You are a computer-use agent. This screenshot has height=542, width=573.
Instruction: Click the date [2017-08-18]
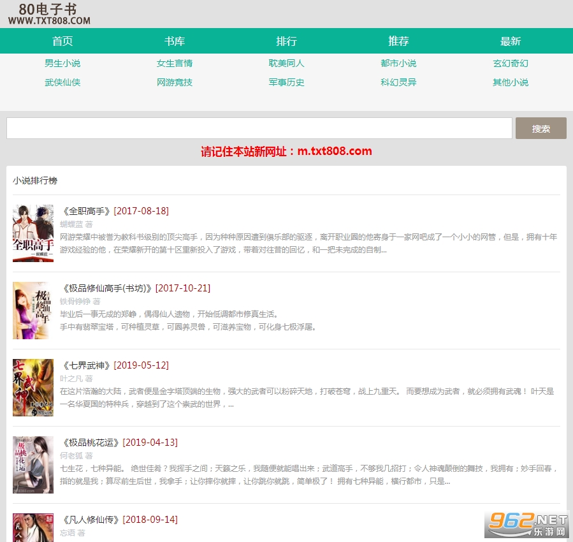pyautogui.click(x=141, y=211)
